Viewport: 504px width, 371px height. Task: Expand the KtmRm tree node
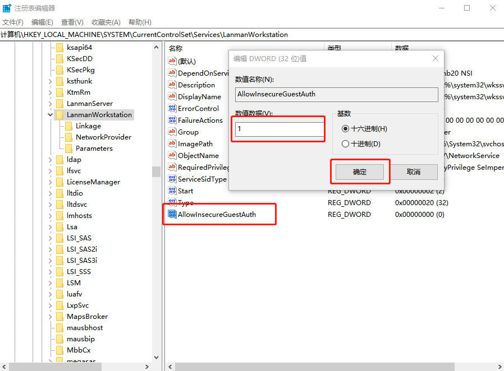[50, 92]
